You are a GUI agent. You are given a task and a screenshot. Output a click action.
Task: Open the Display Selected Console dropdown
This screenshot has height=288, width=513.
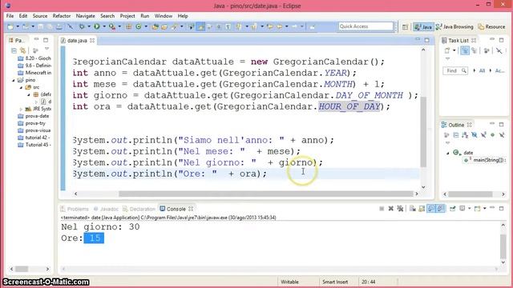click(x=469, y=208)
